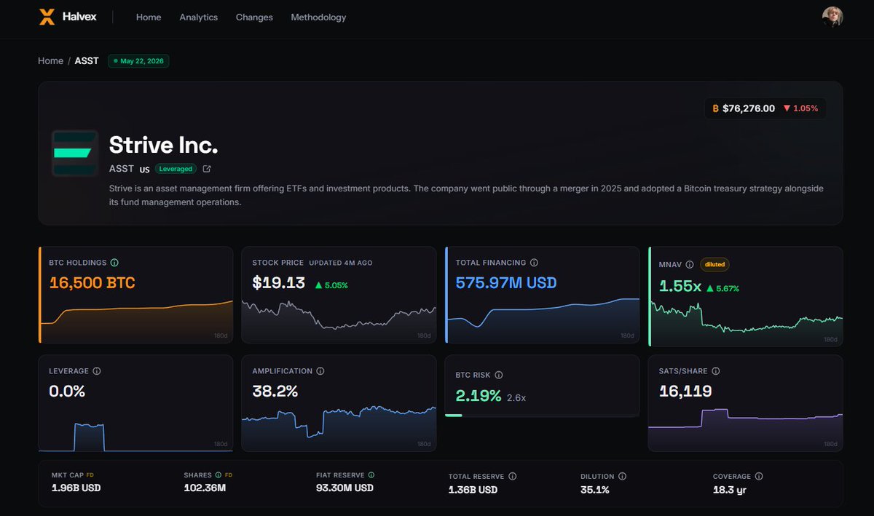Screen dimensions: 874x516
Task: Click the Halvex logo icon
Action: coord(47,17)
